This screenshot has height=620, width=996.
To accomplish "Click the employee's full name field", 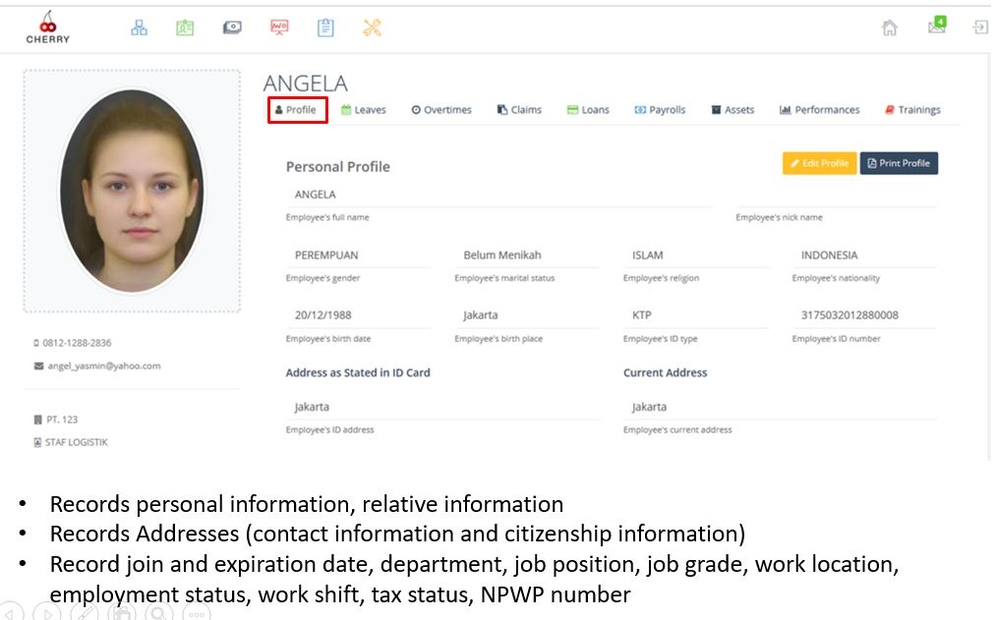I will click(x=498, y=195).
